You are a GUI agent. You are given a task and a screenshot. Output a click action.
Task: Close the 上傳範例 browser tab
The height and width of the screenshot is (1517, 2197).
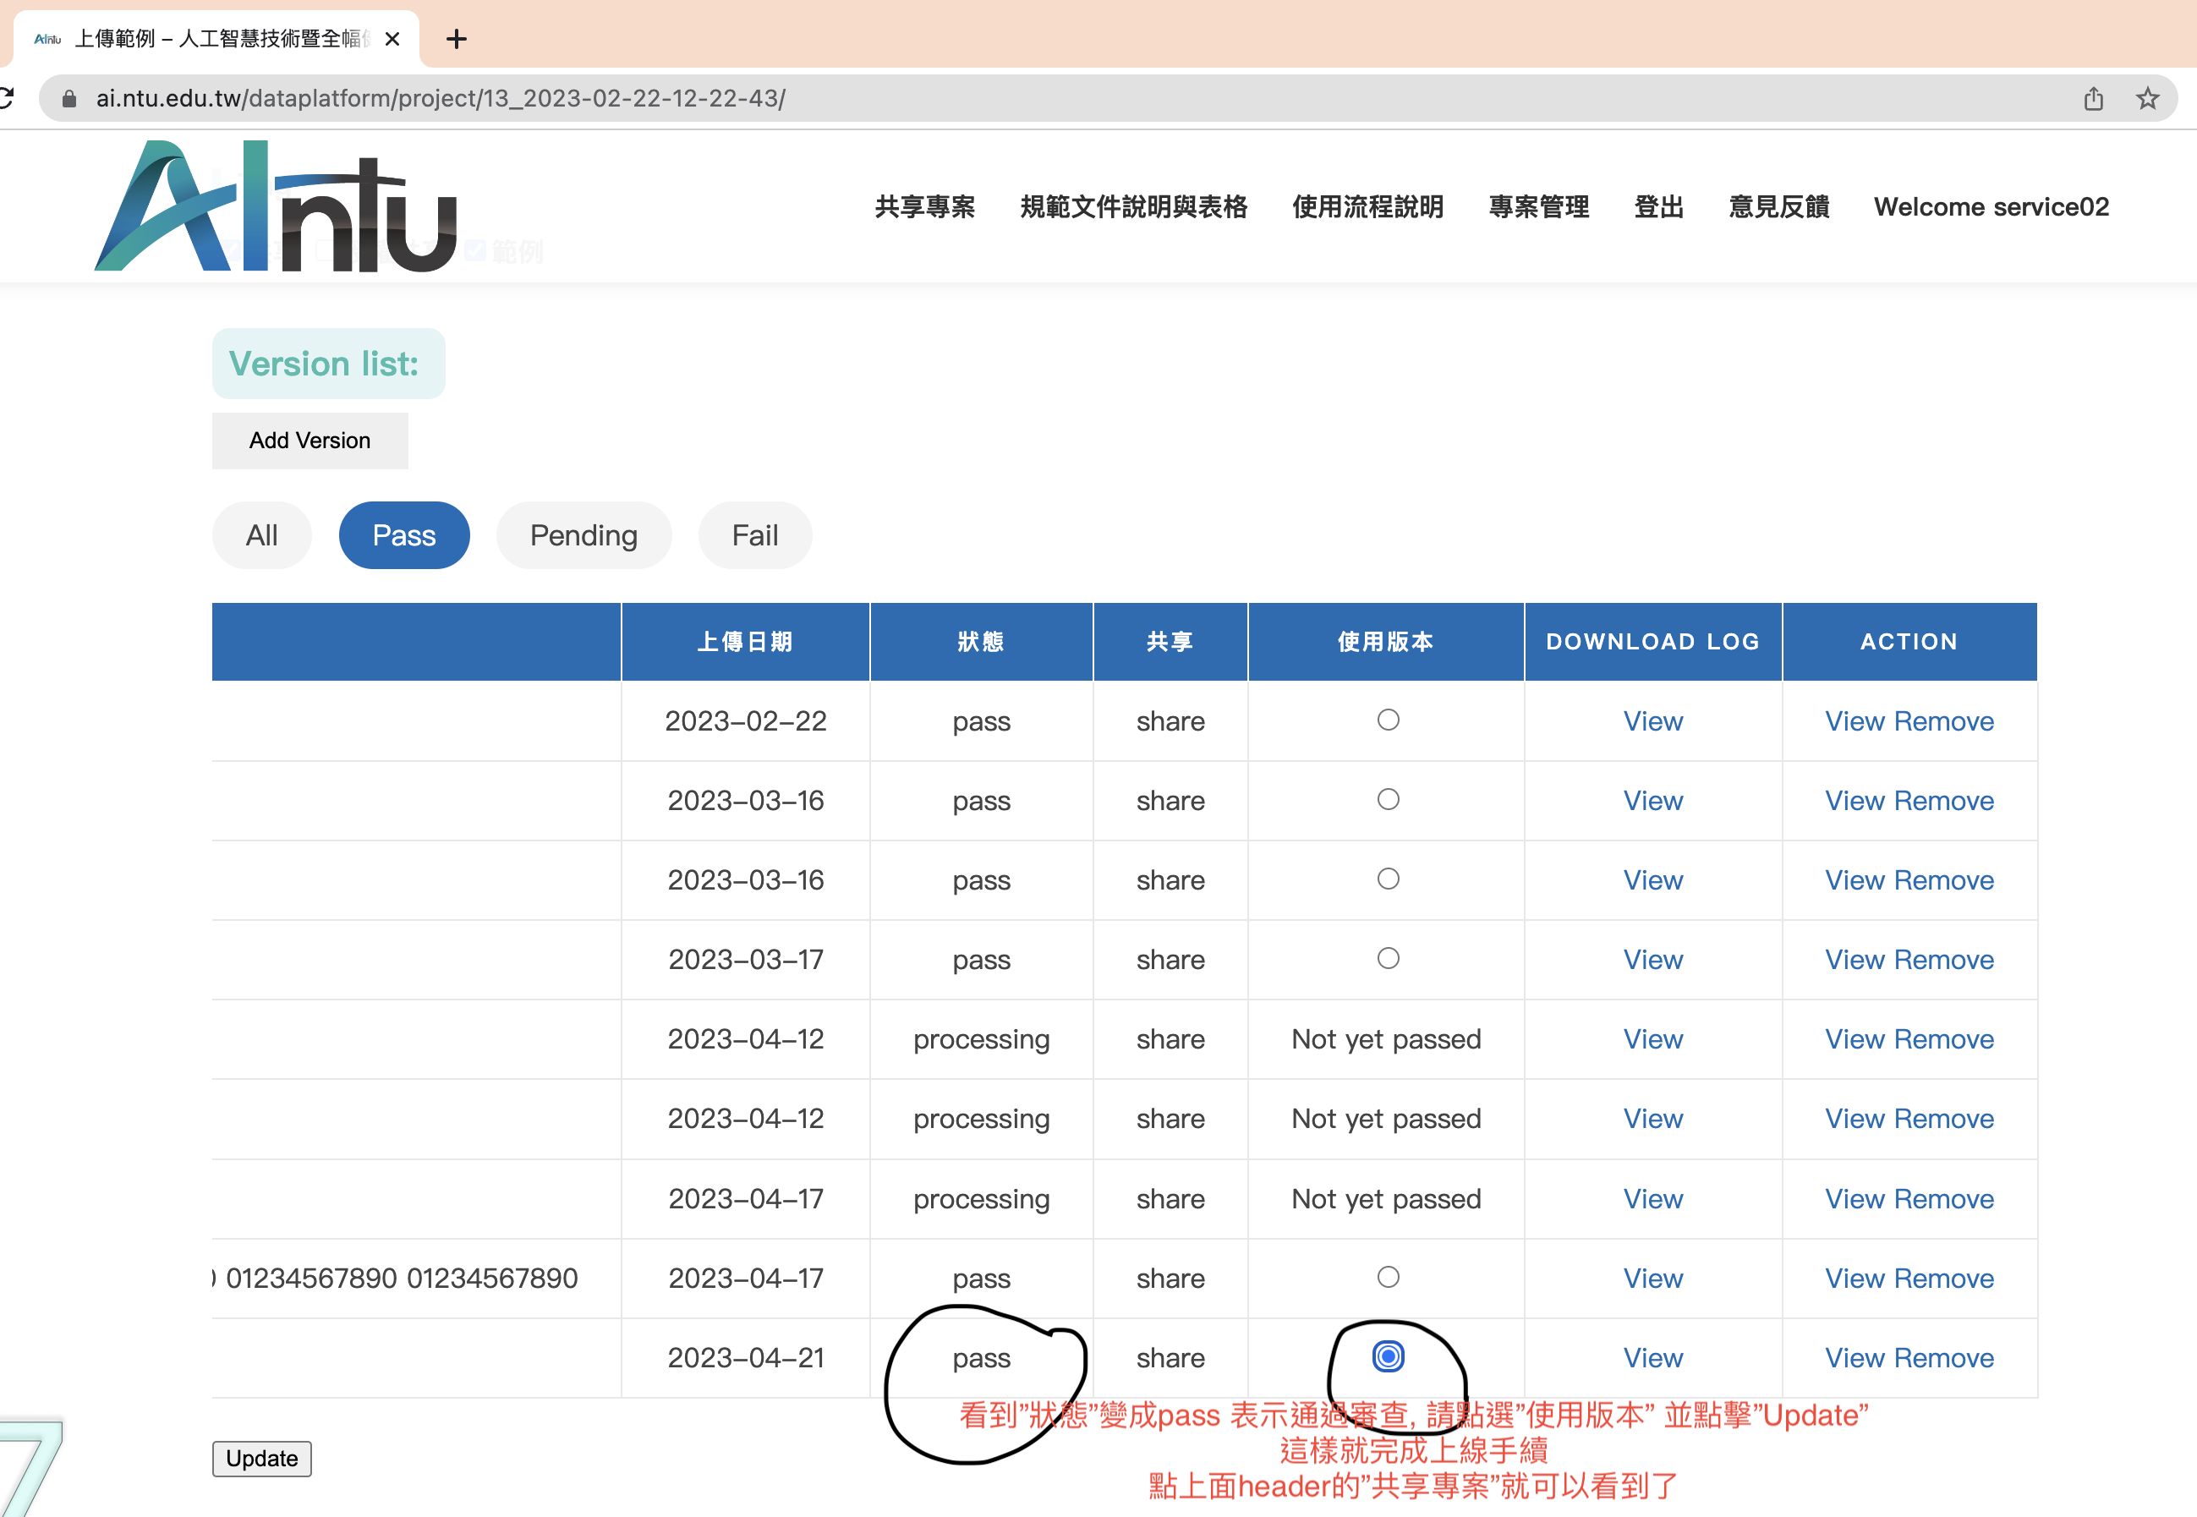(392, 39)
